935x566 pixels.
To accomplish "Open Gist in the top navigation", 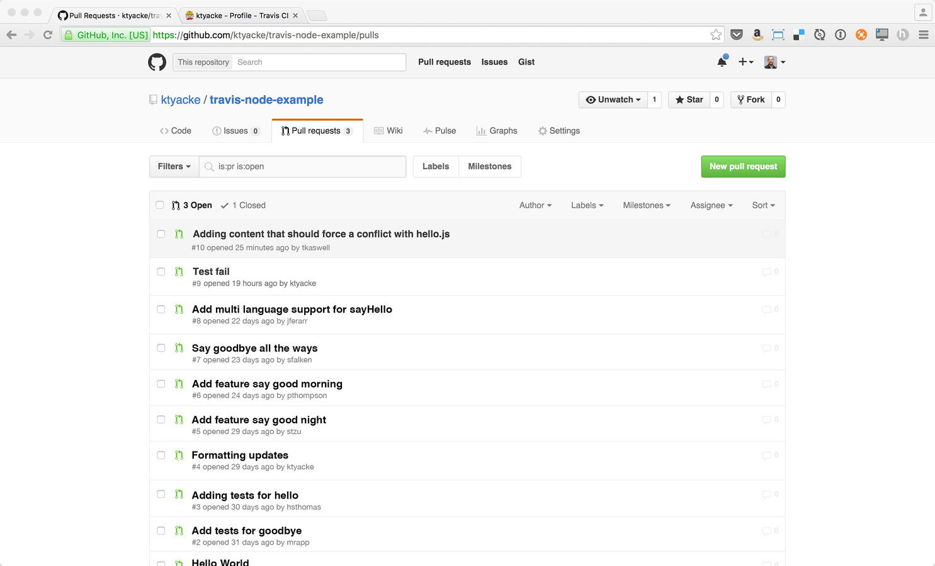I will pyautogui.click(x=526, y=62).
